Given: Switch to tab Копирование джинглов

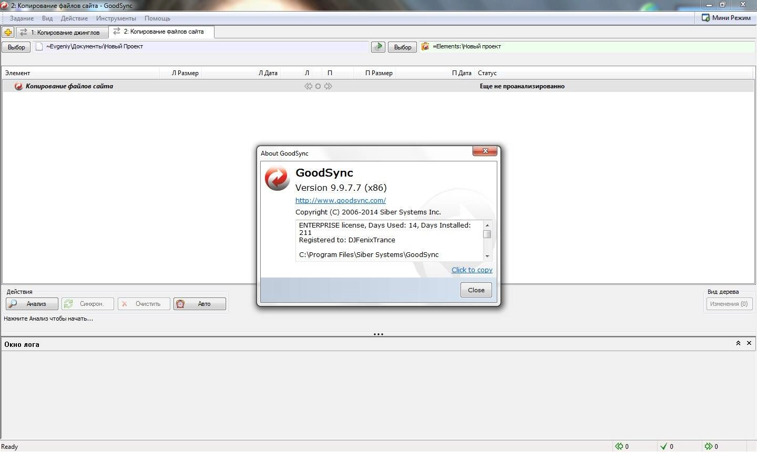Looking at the screenshot, I should tap(62, 33).
